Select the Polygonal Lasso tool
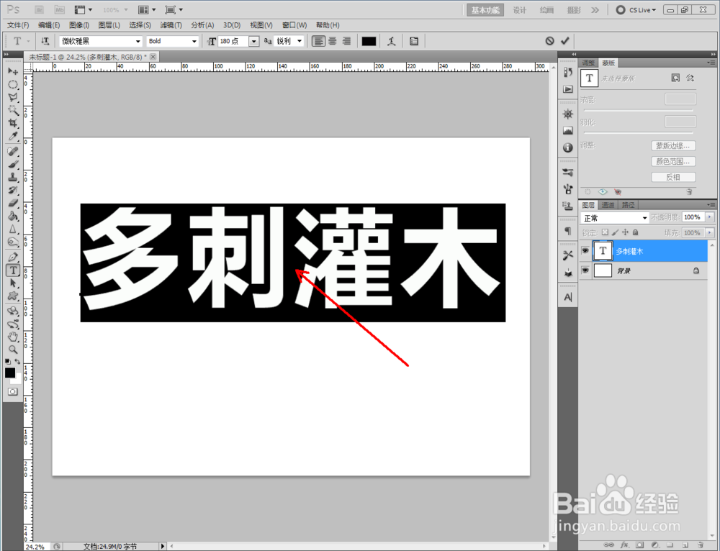This screenshot has width=720, height=551. 13,97
